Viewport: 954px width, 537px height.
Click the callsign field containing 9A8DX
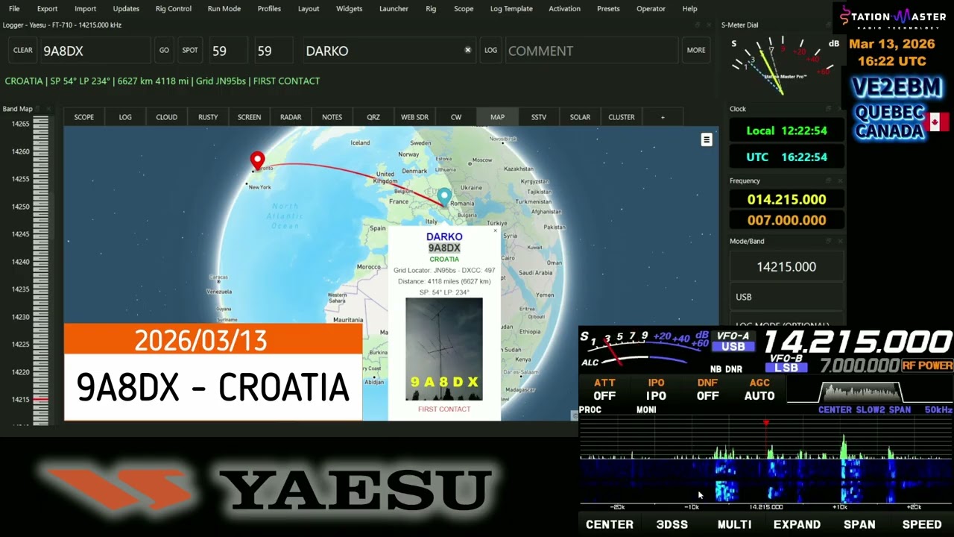[95, 51]
